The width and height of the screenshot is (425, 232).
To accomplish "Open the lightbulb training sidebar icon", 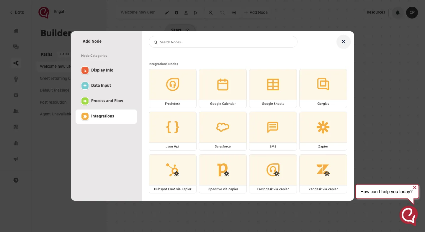I will point(16,79).
